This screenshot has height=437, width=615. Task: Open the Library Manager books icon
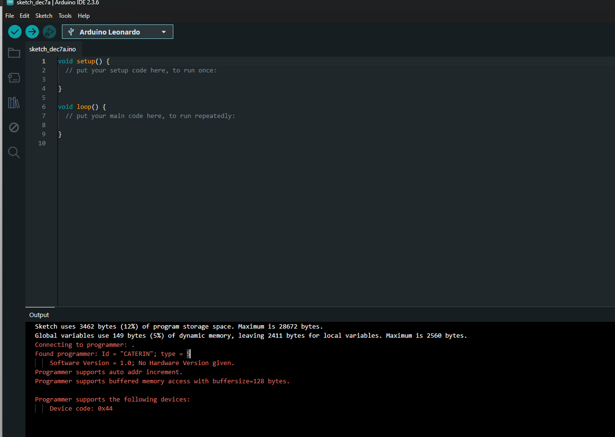pos(14,103)
